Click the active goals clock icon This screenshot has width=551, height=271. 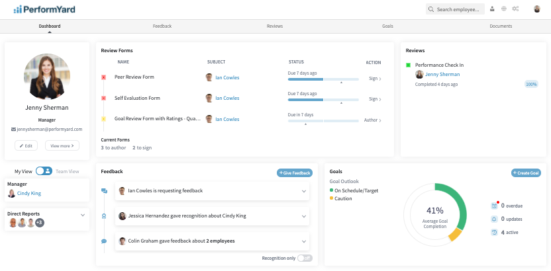click(x=495, y=233)
